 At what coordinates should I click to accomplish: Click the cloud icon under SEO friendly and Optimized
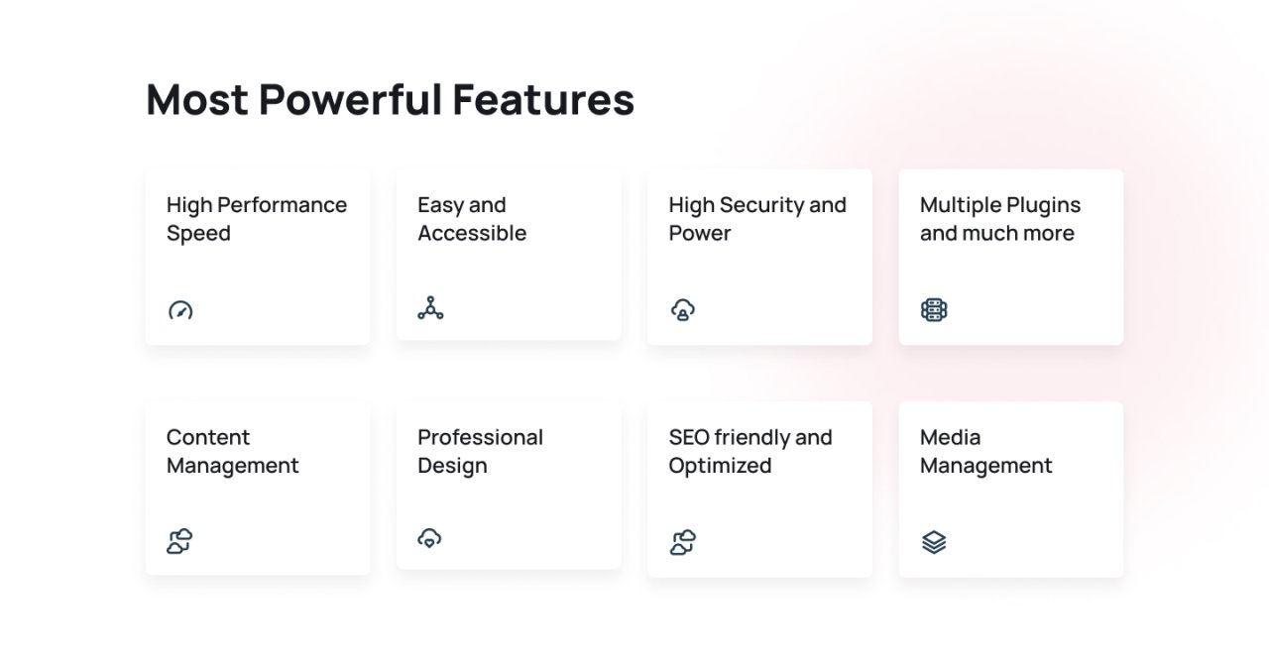(682, 542)
